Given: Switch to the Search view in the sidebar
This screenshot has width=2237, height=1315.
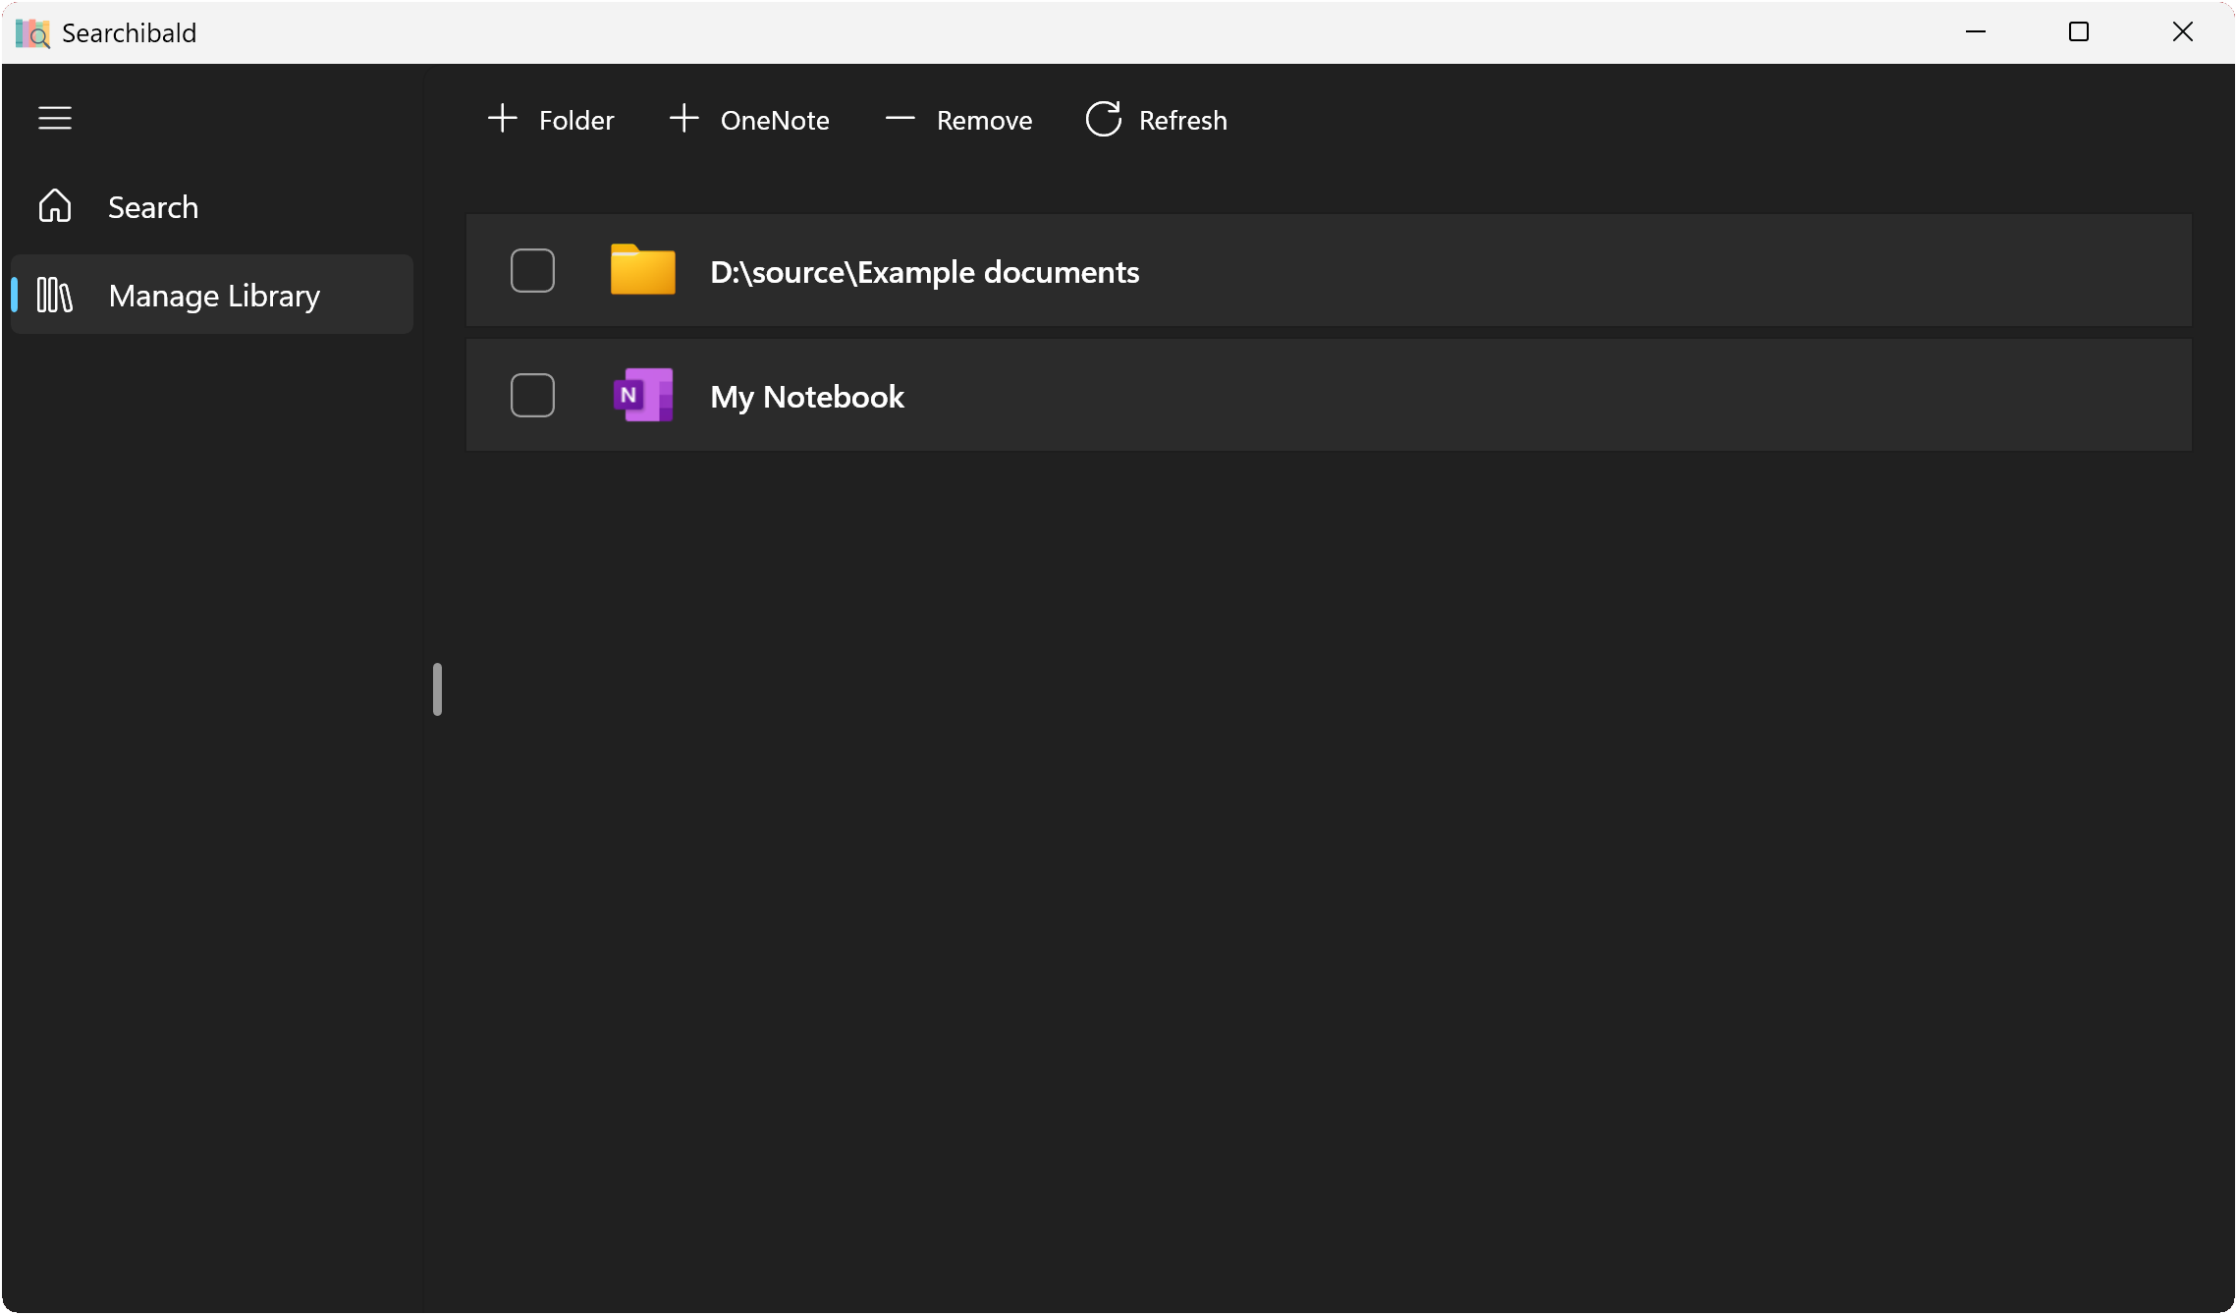Looking at the screenshot, I should click(153, 206).
